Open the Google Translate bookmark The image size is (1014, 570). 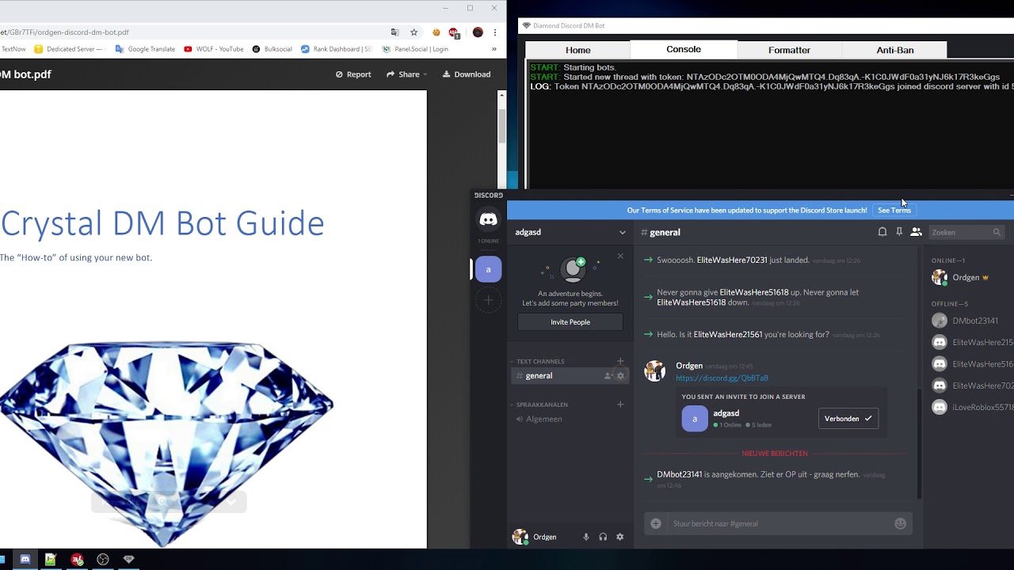tap(145, 49)
